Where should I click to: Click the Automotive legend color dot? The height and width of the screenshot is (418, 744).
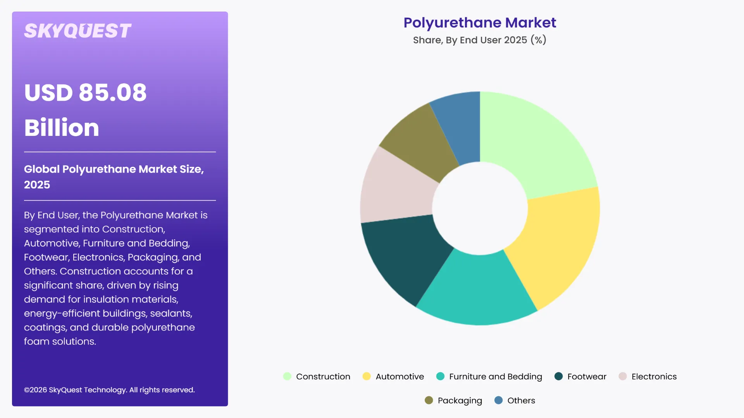(x=367, y=376)
